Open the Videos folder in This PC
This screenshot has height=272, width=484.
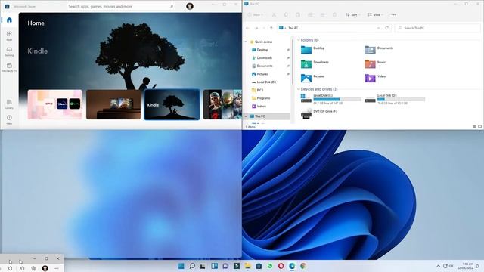(376, 78)
